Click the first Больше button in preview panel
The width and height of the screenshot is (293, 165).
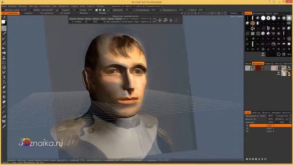click(73, 19)
